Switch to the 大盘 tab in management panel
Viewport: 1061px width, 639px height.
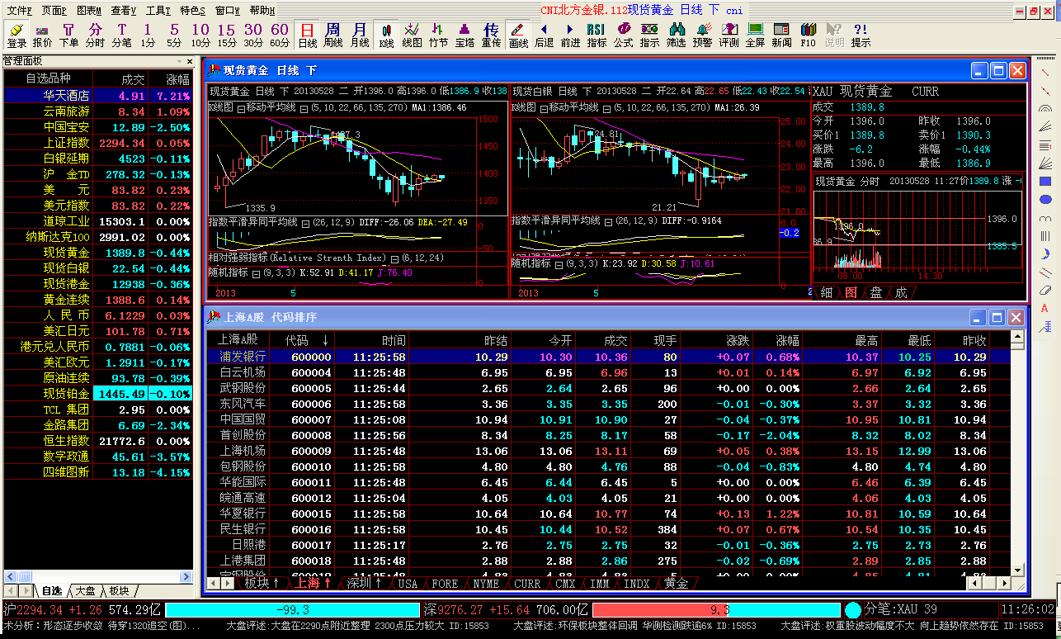click(x=85, y=591)
